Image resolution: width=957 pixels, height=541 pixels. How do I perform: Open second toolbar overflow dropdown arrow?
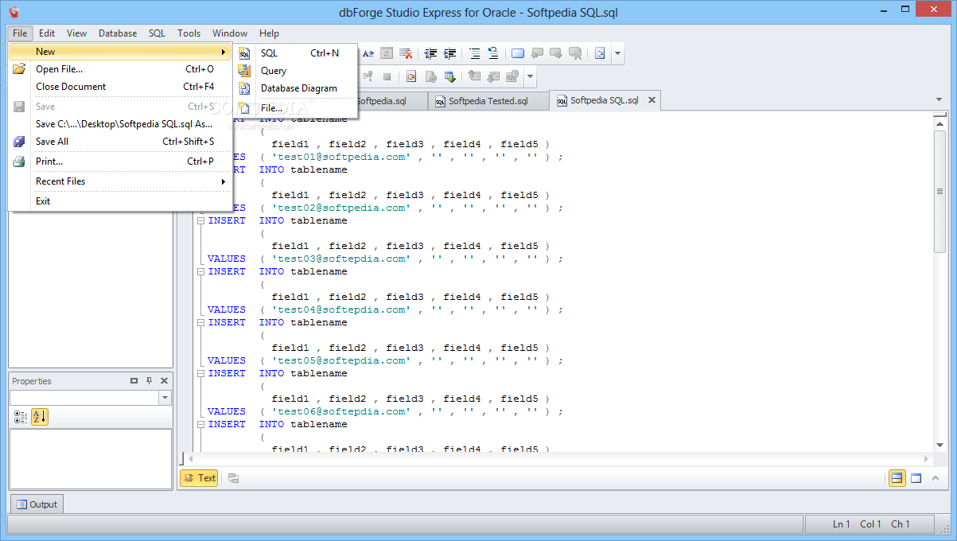pos(530,76)
